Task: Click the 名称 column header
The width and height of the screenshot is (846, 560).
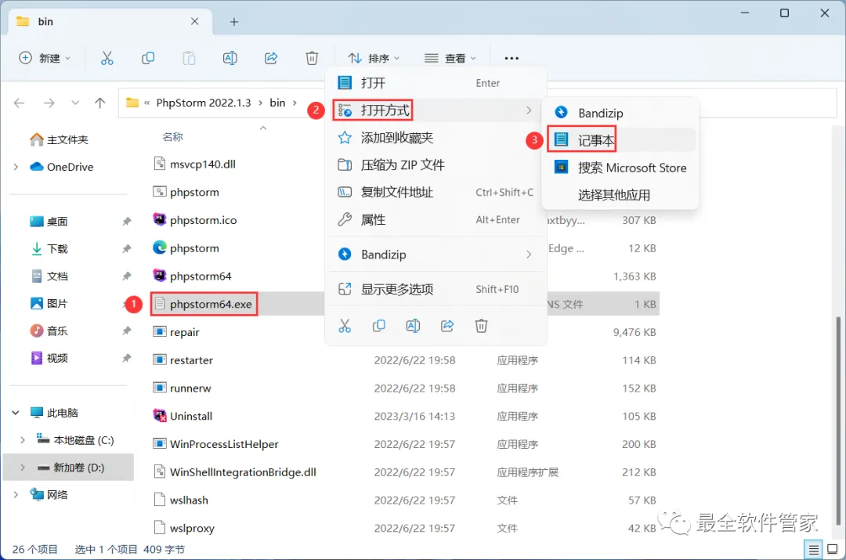Action: coord(172,137)
